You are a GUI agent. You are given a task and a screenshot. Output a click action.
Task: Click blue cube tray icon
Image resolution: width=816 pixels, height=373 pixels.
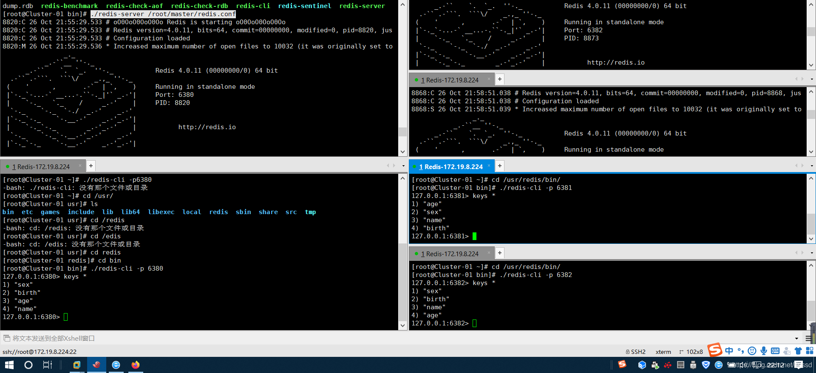pos(642,365)
